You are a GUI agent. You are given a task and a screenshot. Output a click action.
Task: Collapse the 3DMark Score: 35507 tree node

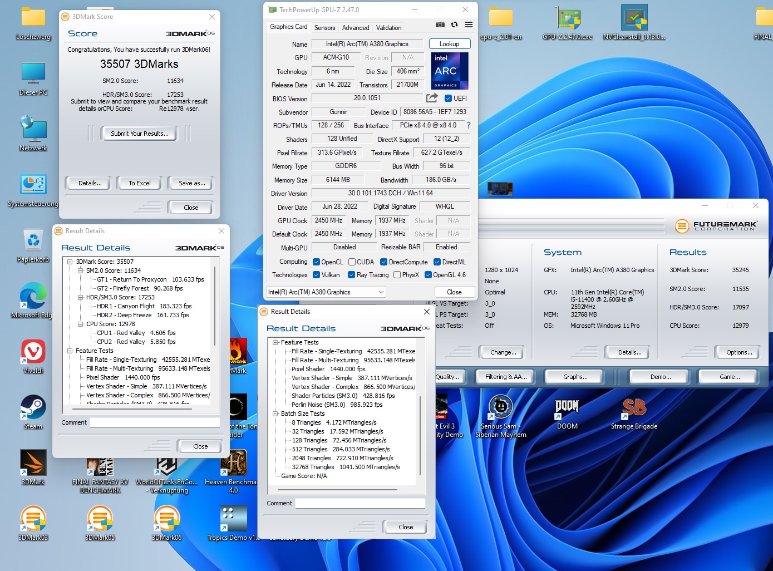tap(70, 262)
